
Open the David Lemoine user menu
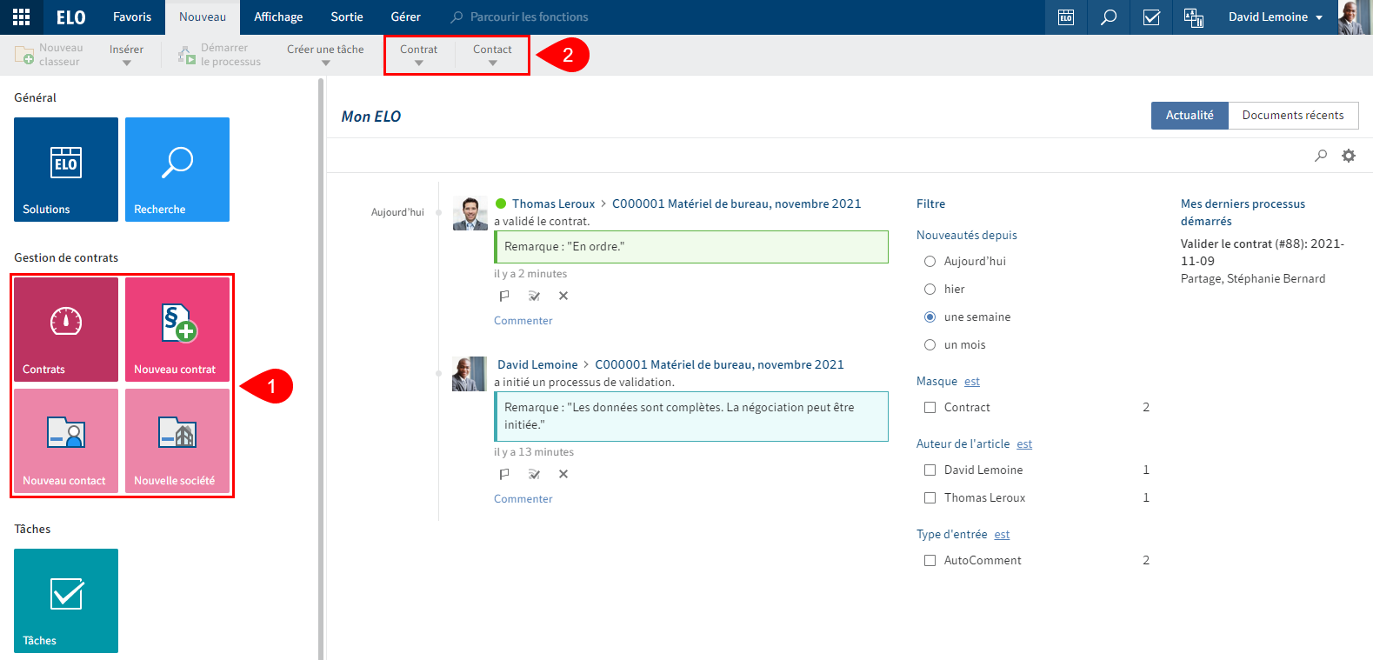[x=1276, y=17]
